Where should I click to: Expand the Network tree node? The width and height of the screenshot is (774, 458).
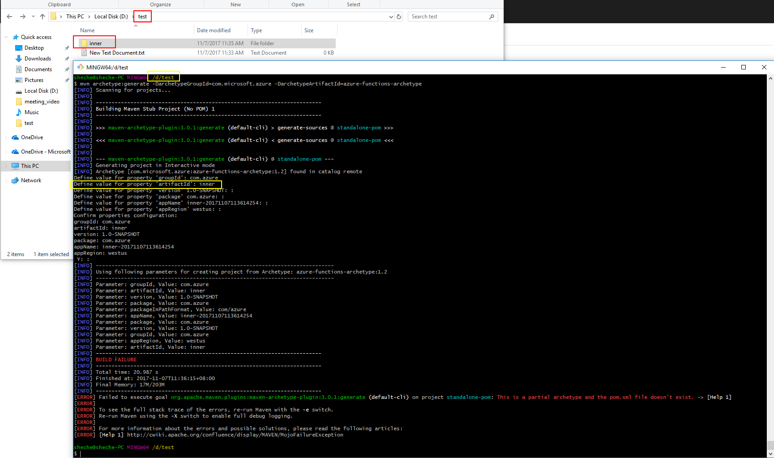tap(6, 180)
